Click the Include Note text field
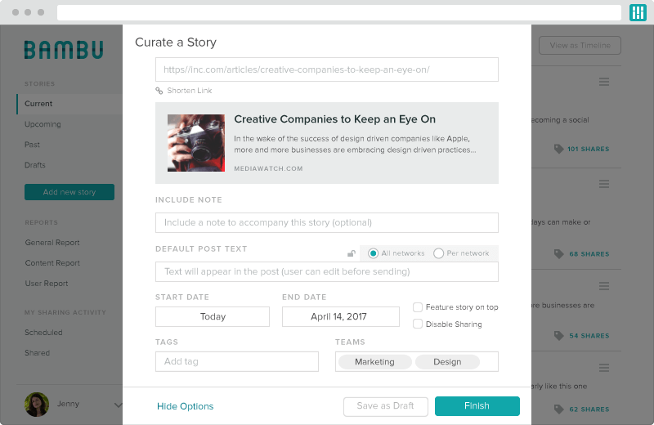 tap(327, 222)
